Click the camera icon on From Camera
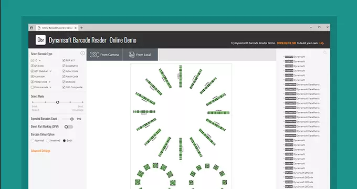The height and width of the screenshot is (189, 357). tap(94, 55)
